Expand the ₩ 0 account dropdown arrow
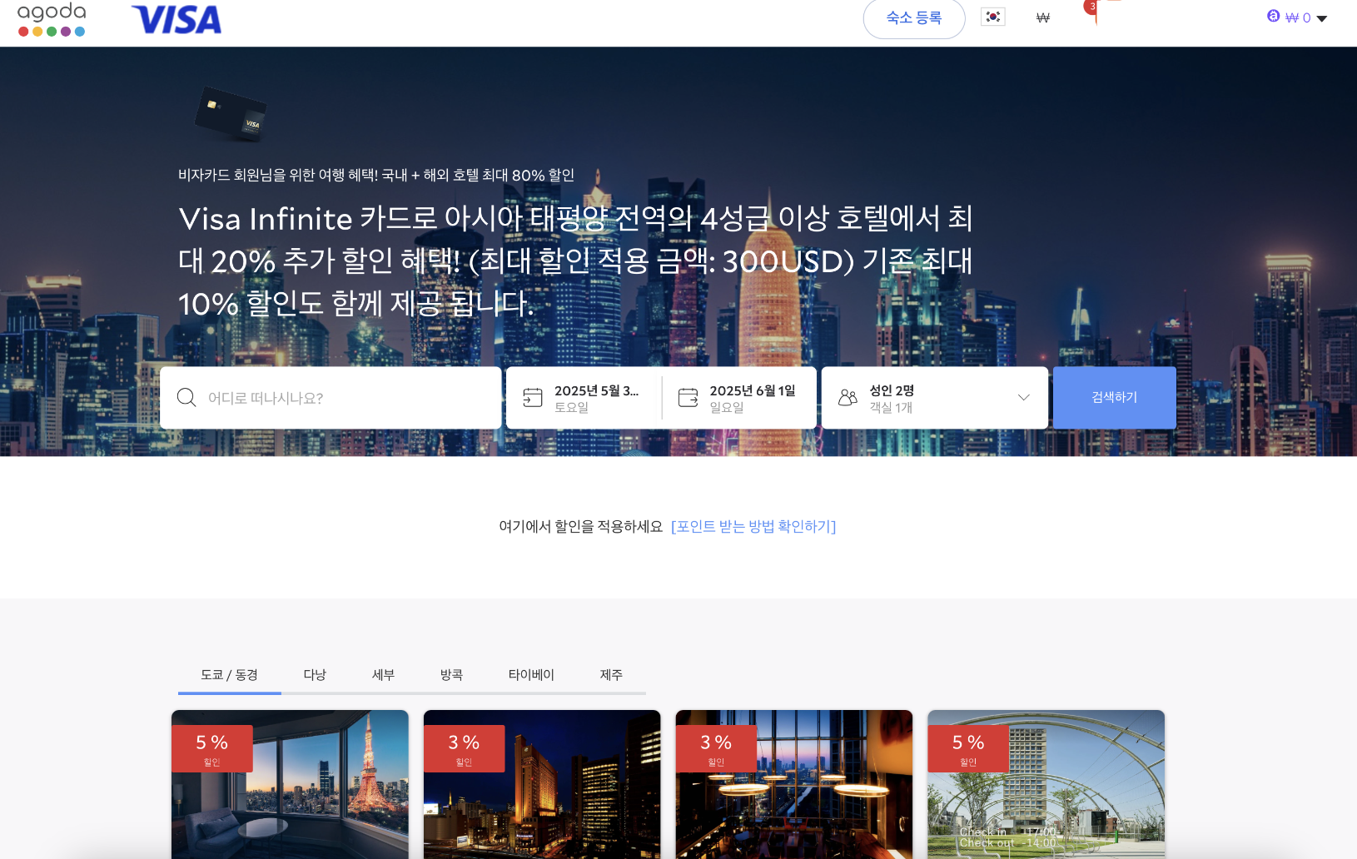This screenshot has height=859, width=1357. coord(1322,18)
